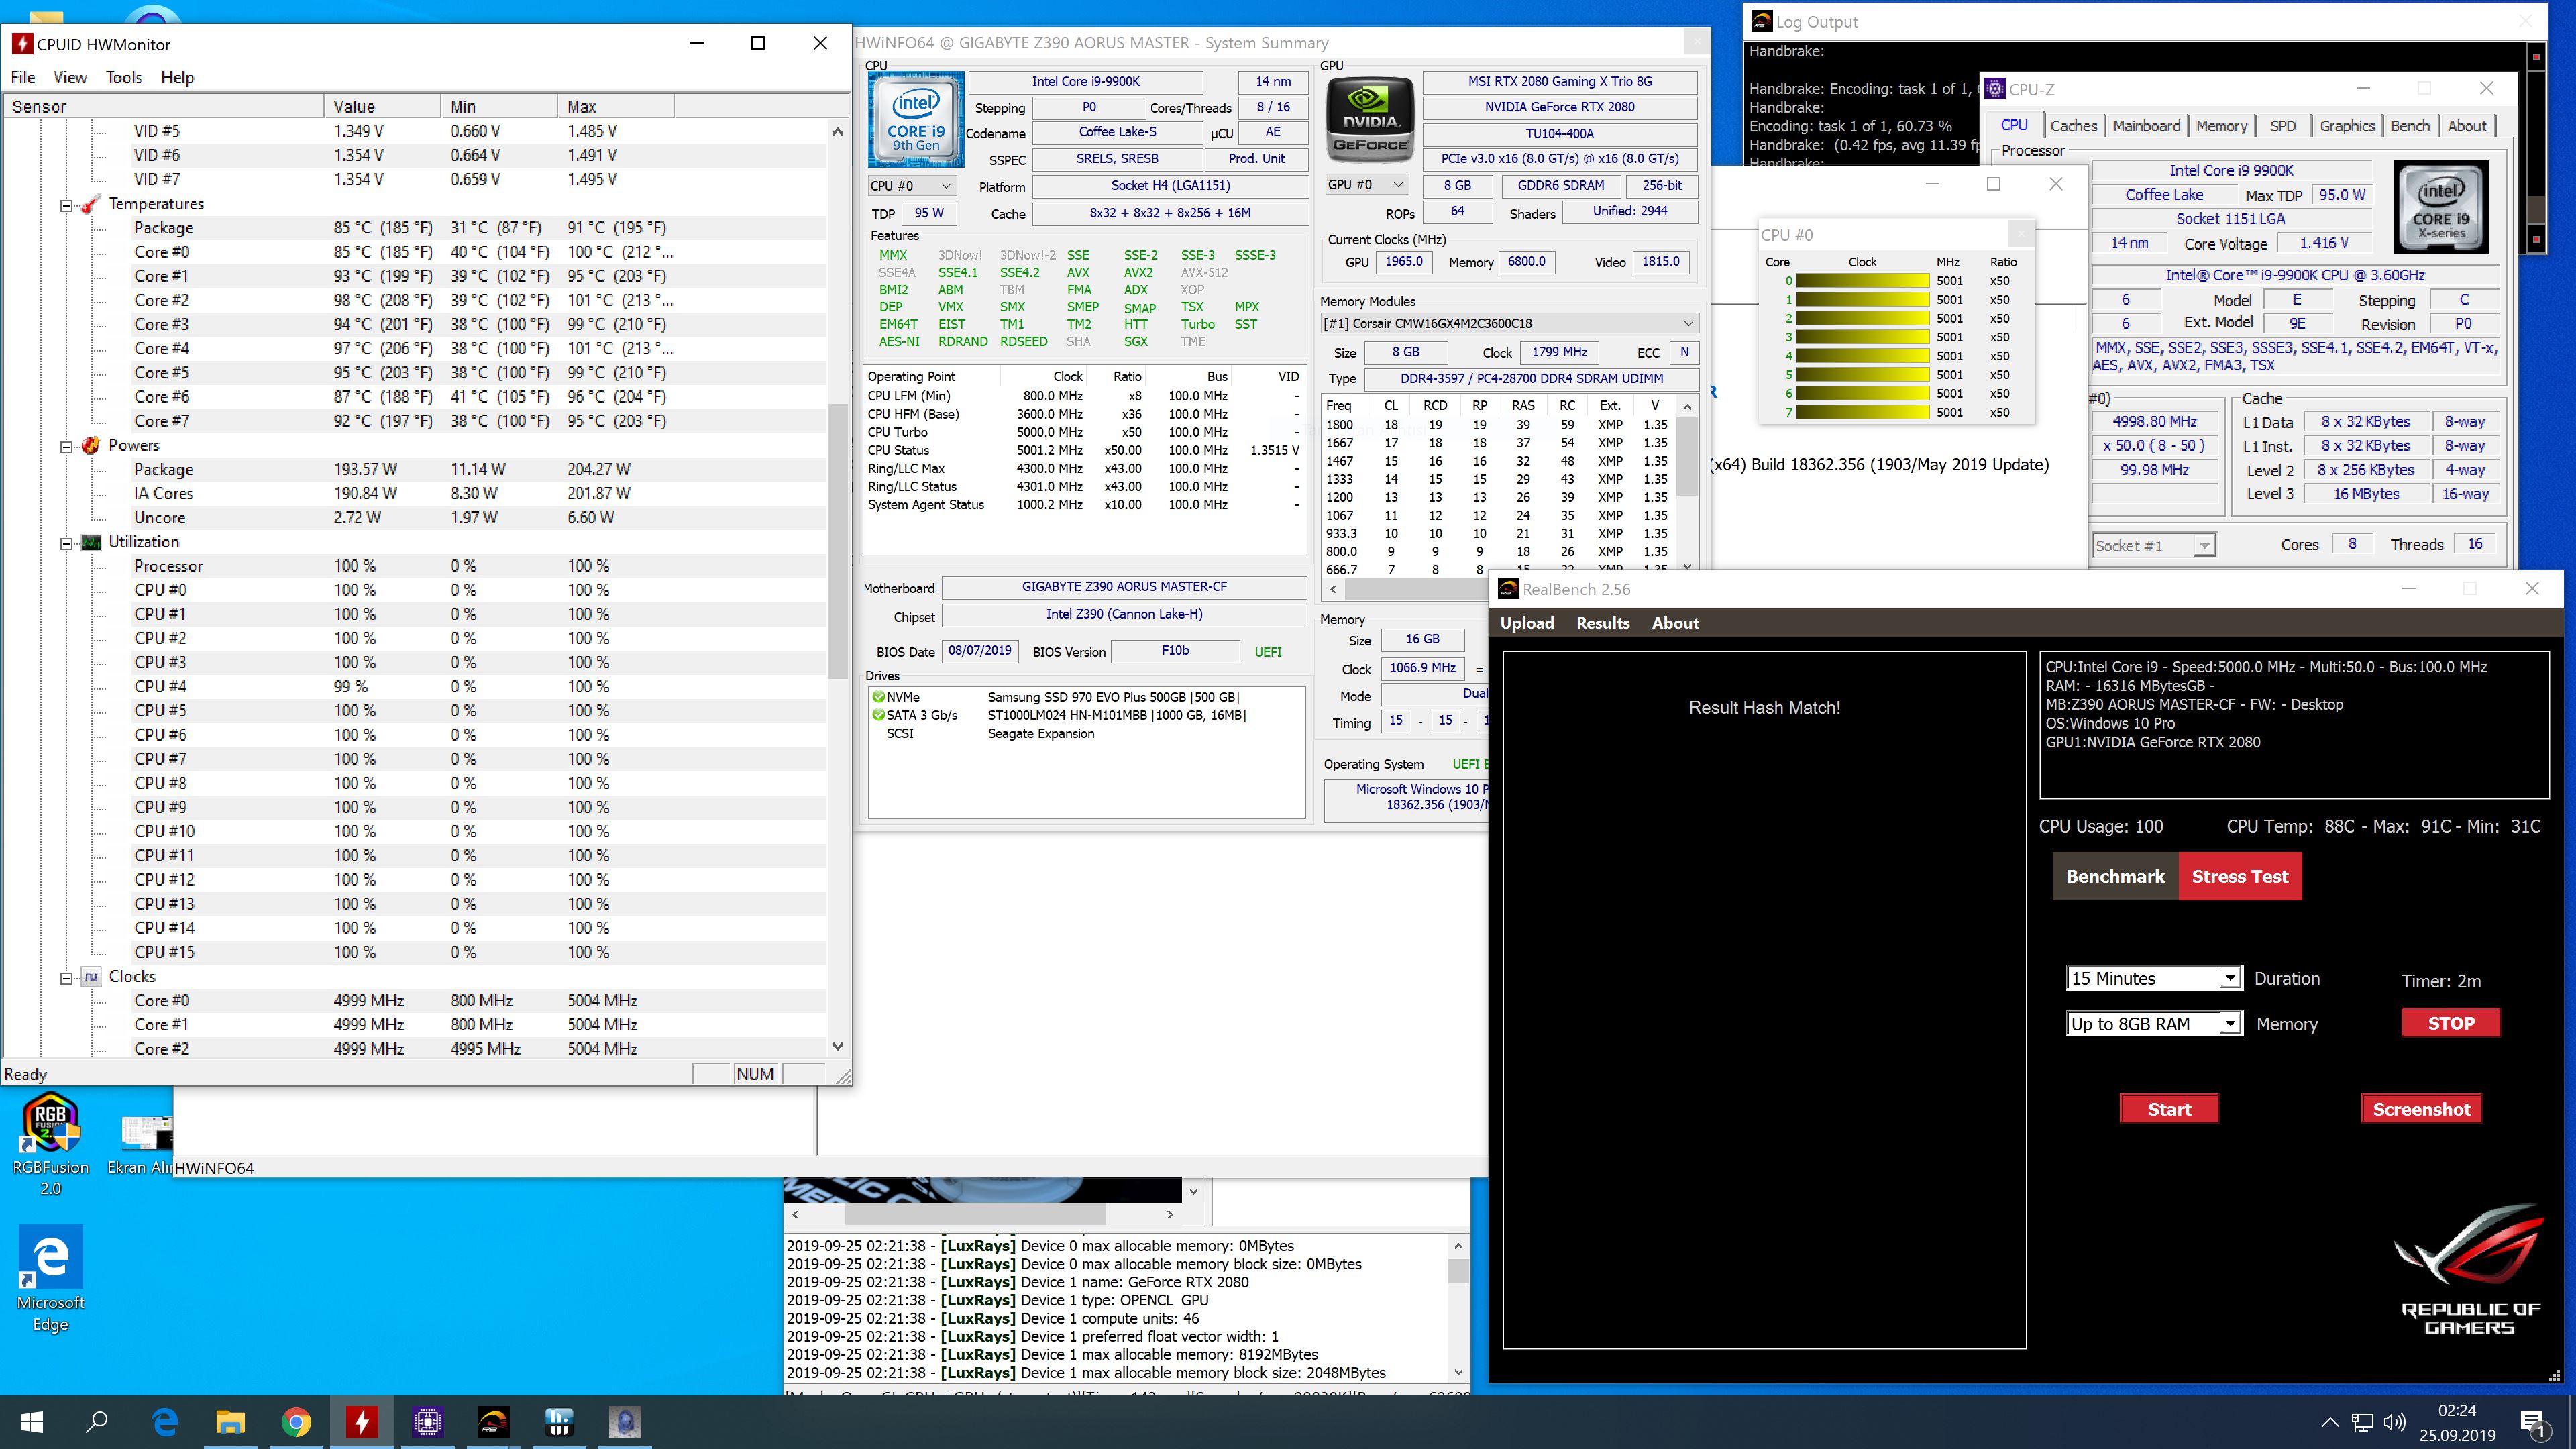The width and height of the screenshot is (2576, 1449).
Task: Click the taskbar search magnifier icon
Action: coord(97,1422)
